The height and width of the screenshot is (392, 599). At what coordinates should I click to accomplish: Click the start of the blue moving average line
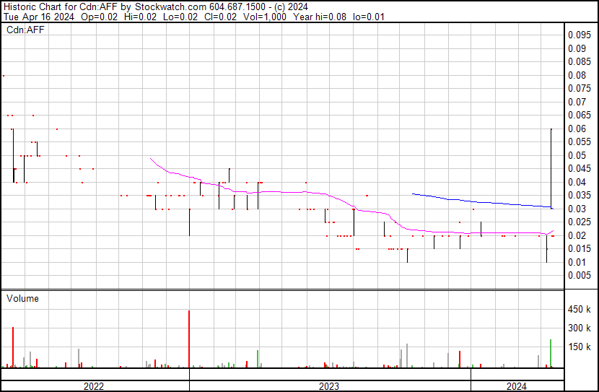(413, 194)
